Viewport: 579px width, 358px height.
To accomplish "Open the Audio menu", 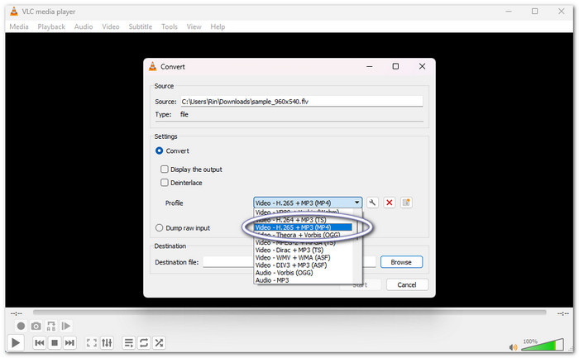I will pos(84,26).
